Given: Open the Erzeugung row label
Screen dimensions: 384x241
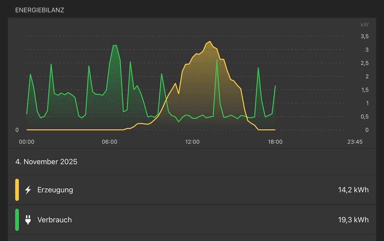Looking at the screenshot, I should 55,190.
